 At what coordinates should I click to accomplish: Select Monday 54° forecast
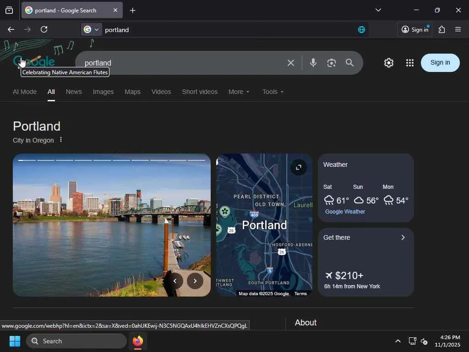[x=396, y=195]
